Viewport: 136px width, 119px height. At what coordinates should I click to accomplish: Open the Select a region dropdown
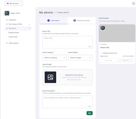click(80, 58)
